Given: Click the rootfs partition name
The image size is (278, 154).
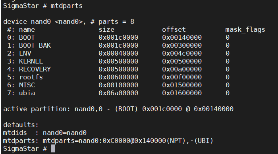Looking at the screenshot, I should (31, 77).
